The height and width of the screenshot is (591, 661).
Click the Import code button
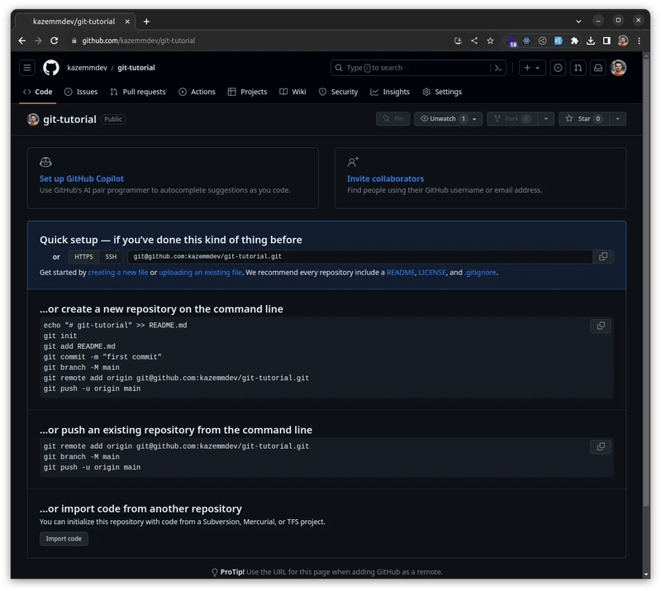tap(63, 538)
